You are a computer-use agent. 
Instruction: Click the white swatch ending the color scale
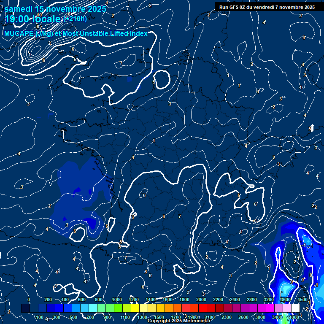pyautogui.click(x=295, y=308)
